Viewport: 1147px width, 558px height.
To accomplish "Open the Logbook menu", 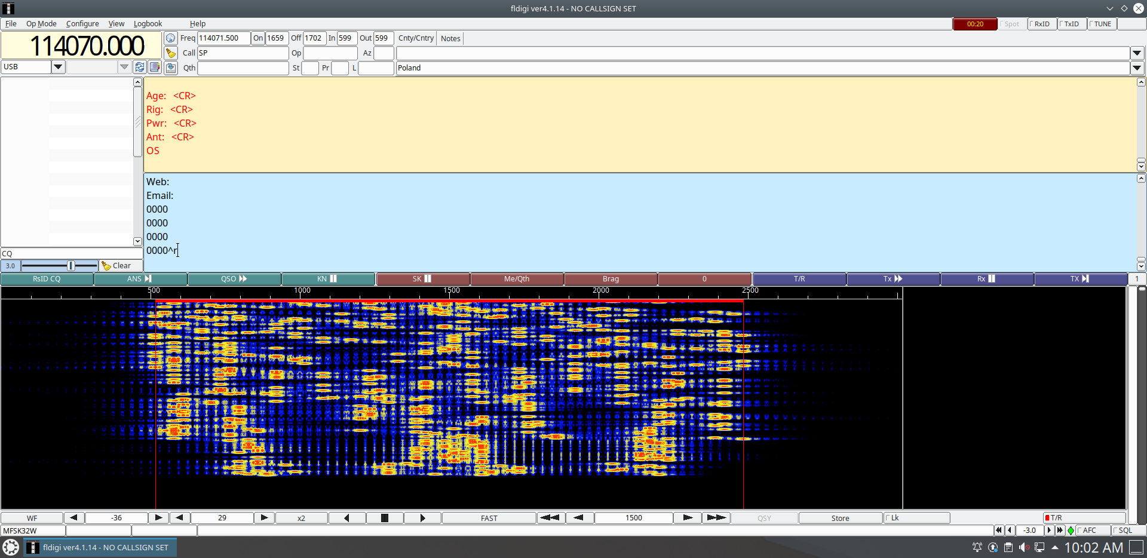I will click(148, 24).
